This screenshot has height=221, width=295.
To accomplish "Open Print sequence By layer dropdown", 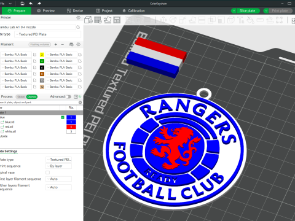I will (x=58, y=166).
